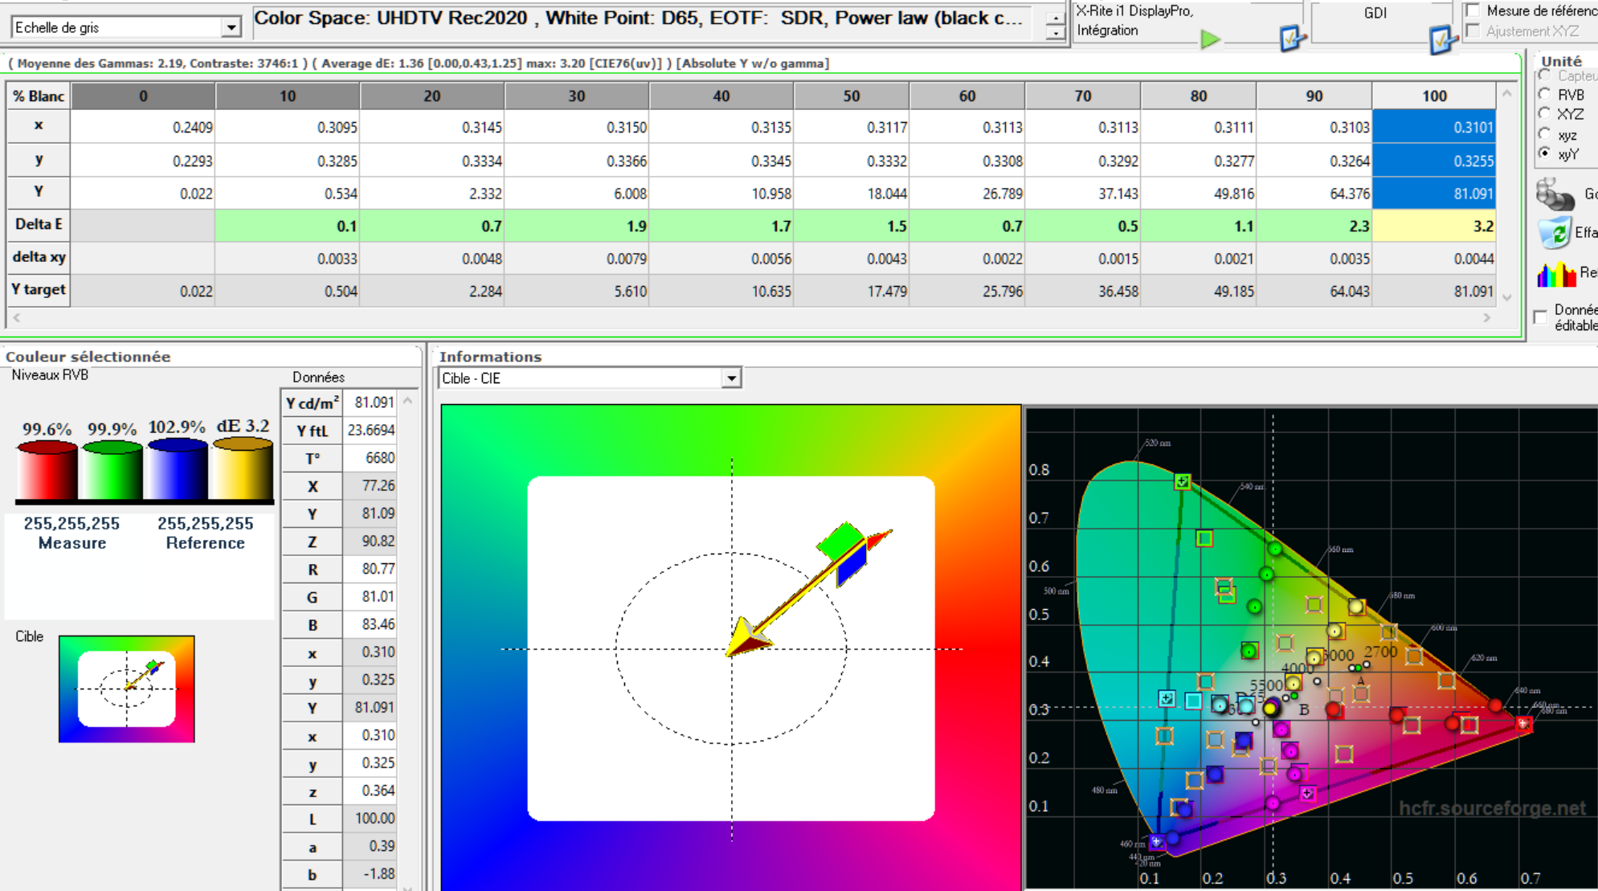Select x cell 0.2409 under 0
The image size is (1598, 891).
[x=143, y=127]
